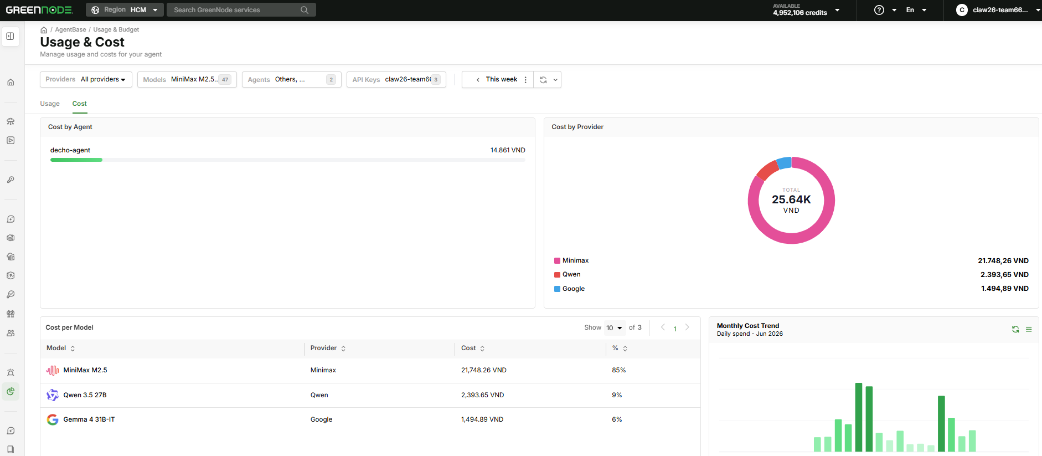The width and height of the screenshot is (1042, 456).
Task: Open the users group icon in sidebar
Action: [x=11, y=333]
